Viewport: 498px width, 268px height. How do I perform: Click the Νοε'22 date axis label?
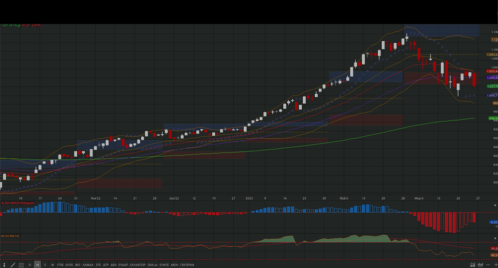tap(96, 198)
